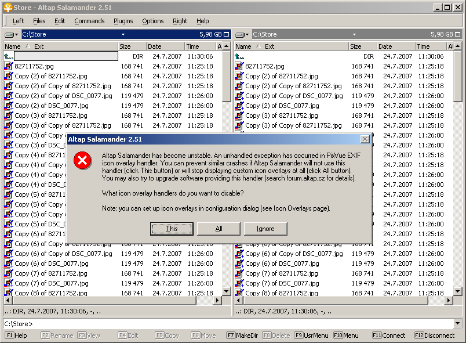Image resolution: width=466 pixels, height=343 pixels.
Task: Click the up-directory icon in left panel
Action: 8,56
